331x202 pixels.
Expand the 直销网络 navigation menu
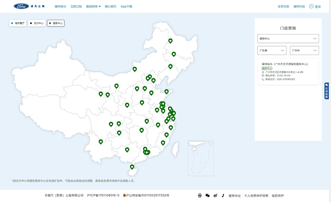(93, 6)
